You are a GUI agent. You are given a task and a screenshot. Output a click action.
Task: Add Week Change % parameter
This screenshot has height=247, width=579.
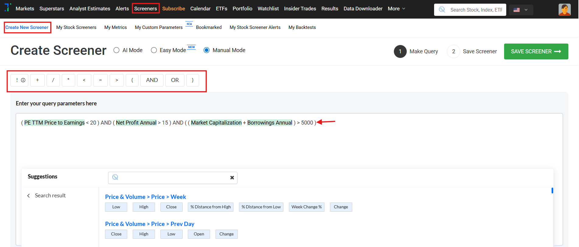pyautogui.click(x=307, y=207)
